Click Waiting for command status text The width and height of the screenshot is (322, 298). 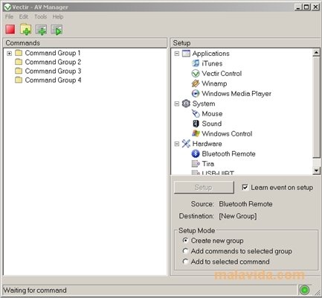(35, 290)
